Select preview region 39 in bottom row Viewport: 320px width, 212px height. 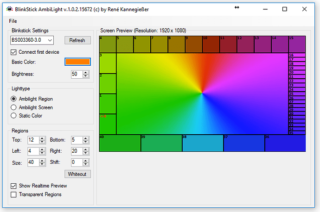tap(161, 143)
